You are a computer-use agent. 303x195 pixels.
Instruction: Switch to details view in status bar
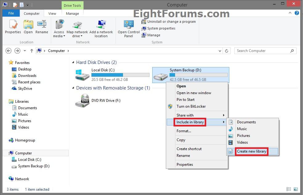289,189
